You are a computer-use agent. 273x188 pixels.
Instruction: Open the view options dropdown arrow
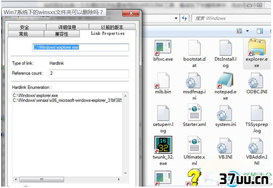click(x=247, y=31)
